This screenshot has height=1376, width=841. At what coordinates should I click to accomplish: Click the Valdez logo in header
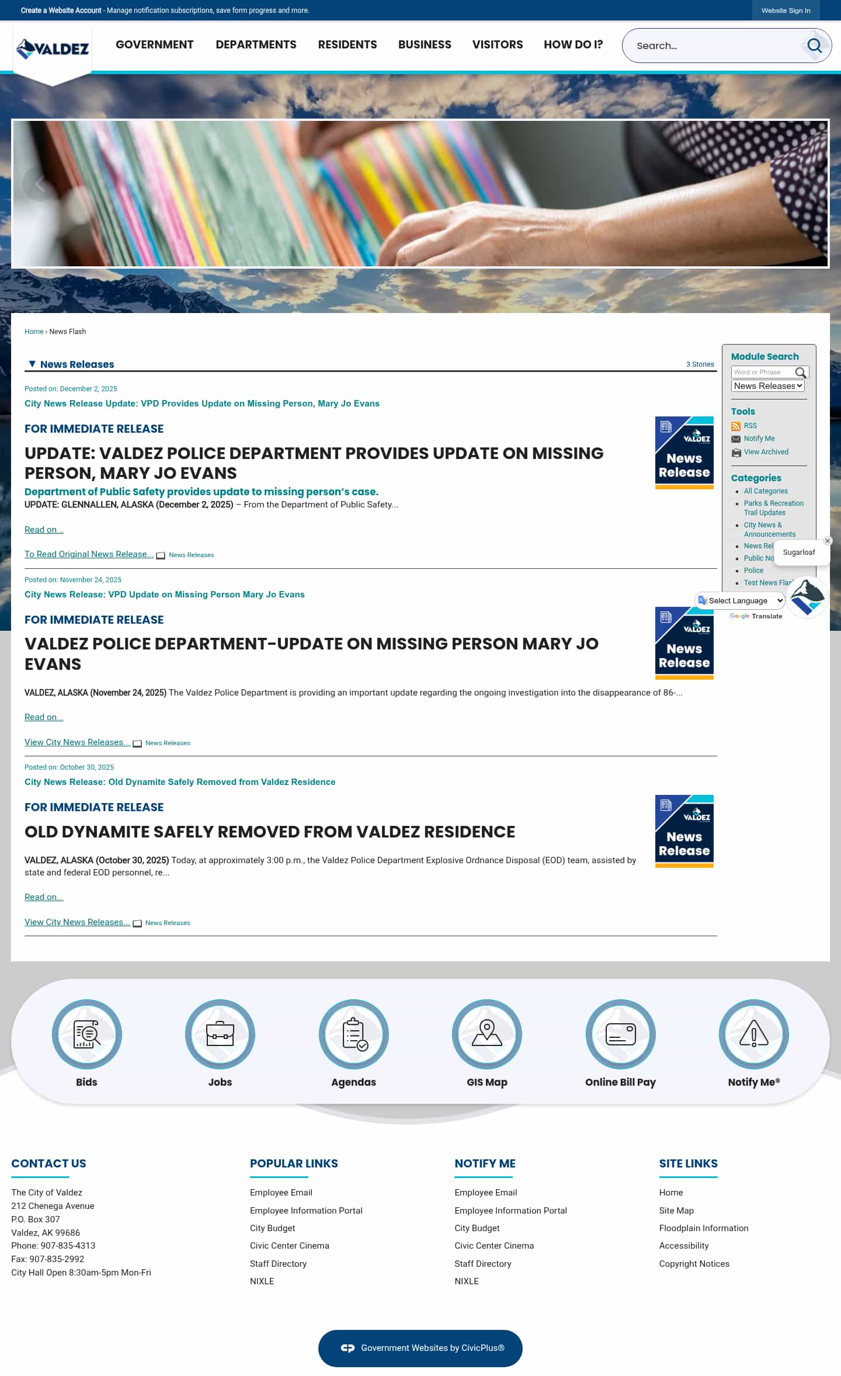[53, 49]
